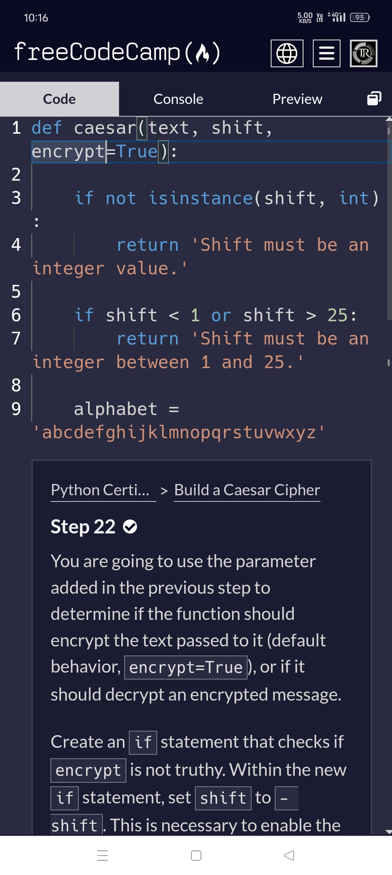Click the scroll up arrow at top
This screenshot has width=392, height=875.
tap(388, 119)
